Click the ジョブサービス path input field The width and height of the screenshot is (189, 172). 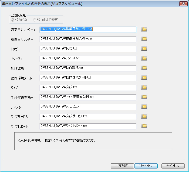point(88,117)
